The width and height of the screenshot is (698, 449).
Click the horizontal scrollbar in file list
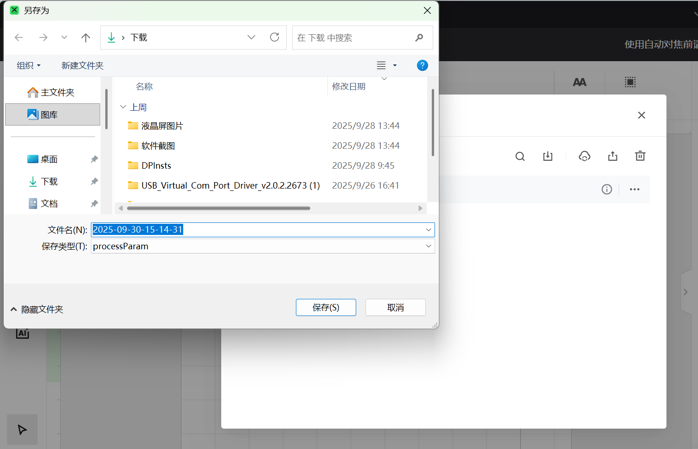218,208
